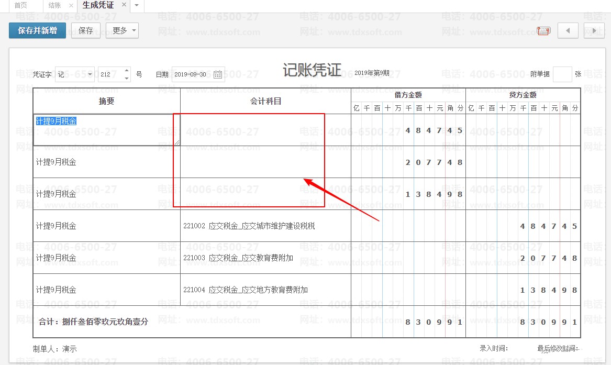611x365 pixels.
Task: Open the 更多 dropdown menu
Action: 122,31
